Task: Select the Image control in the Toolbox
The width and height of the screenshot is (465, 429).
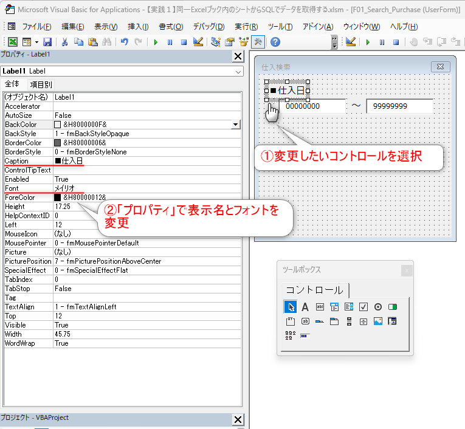Action: point(378,321)
